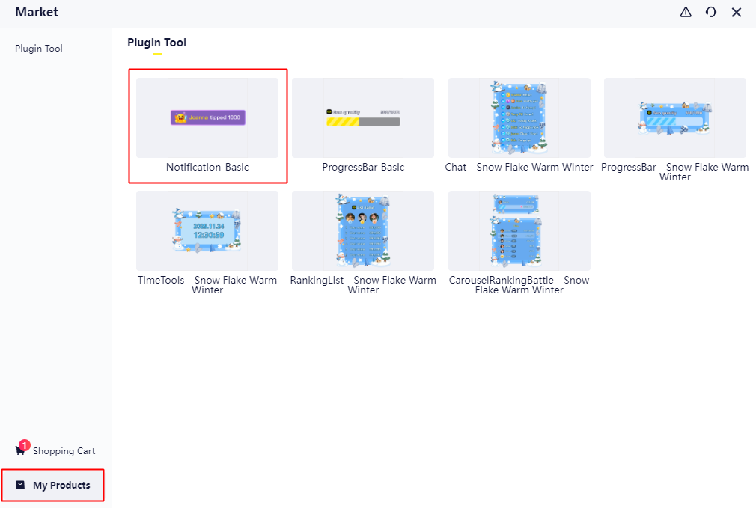The image size is (756, 508).
Task: Close the Market window
Action: 737,12
